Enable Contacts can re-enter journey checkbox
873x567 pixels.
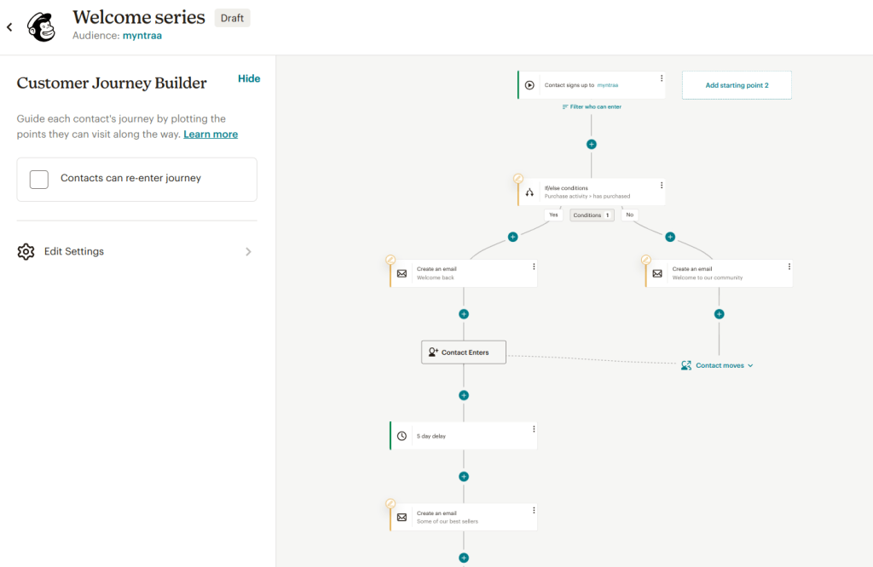[39, 179]
